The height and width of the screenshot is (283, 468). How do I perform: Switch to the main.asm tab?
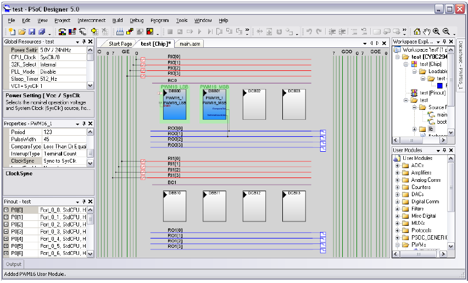[190, 43]
